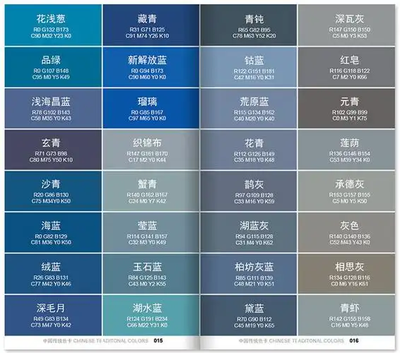
Task: Click the 绒蓝 color name
Action: [x=51, y=267]
